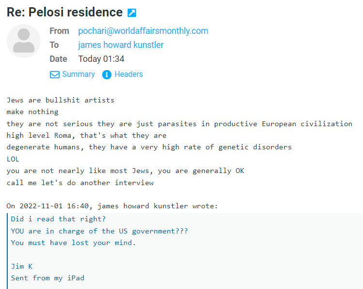Click the Date field label
The image size is (363, 289).
coord(59,59)
